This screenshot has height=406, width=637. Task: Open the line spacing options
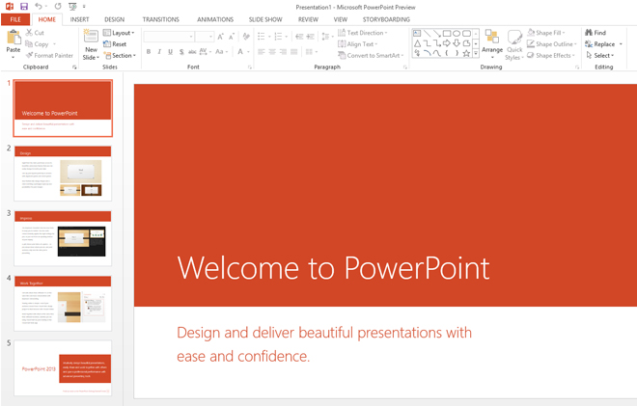pos(327,37)
